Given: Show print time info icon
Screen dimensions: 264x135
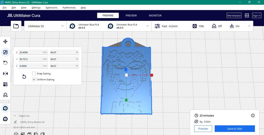Looking at the screenshot, I should pyautogui.click(x=253, y=115).
